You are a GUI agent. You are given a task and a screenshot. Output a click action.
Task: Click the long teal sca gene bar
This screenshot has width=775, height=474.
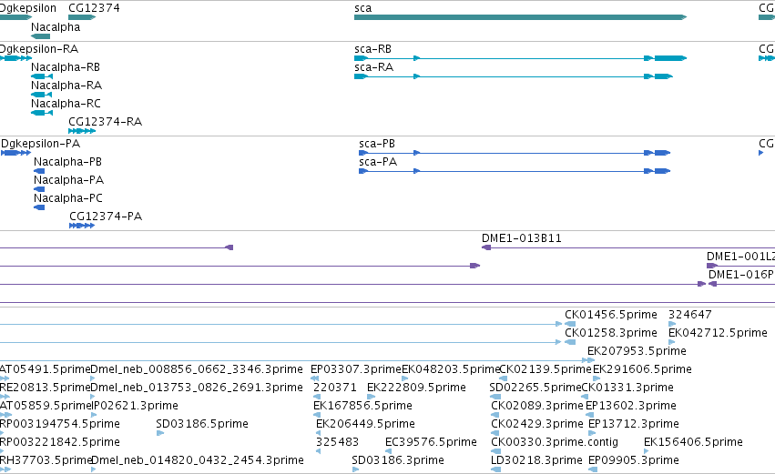(520, 17)
